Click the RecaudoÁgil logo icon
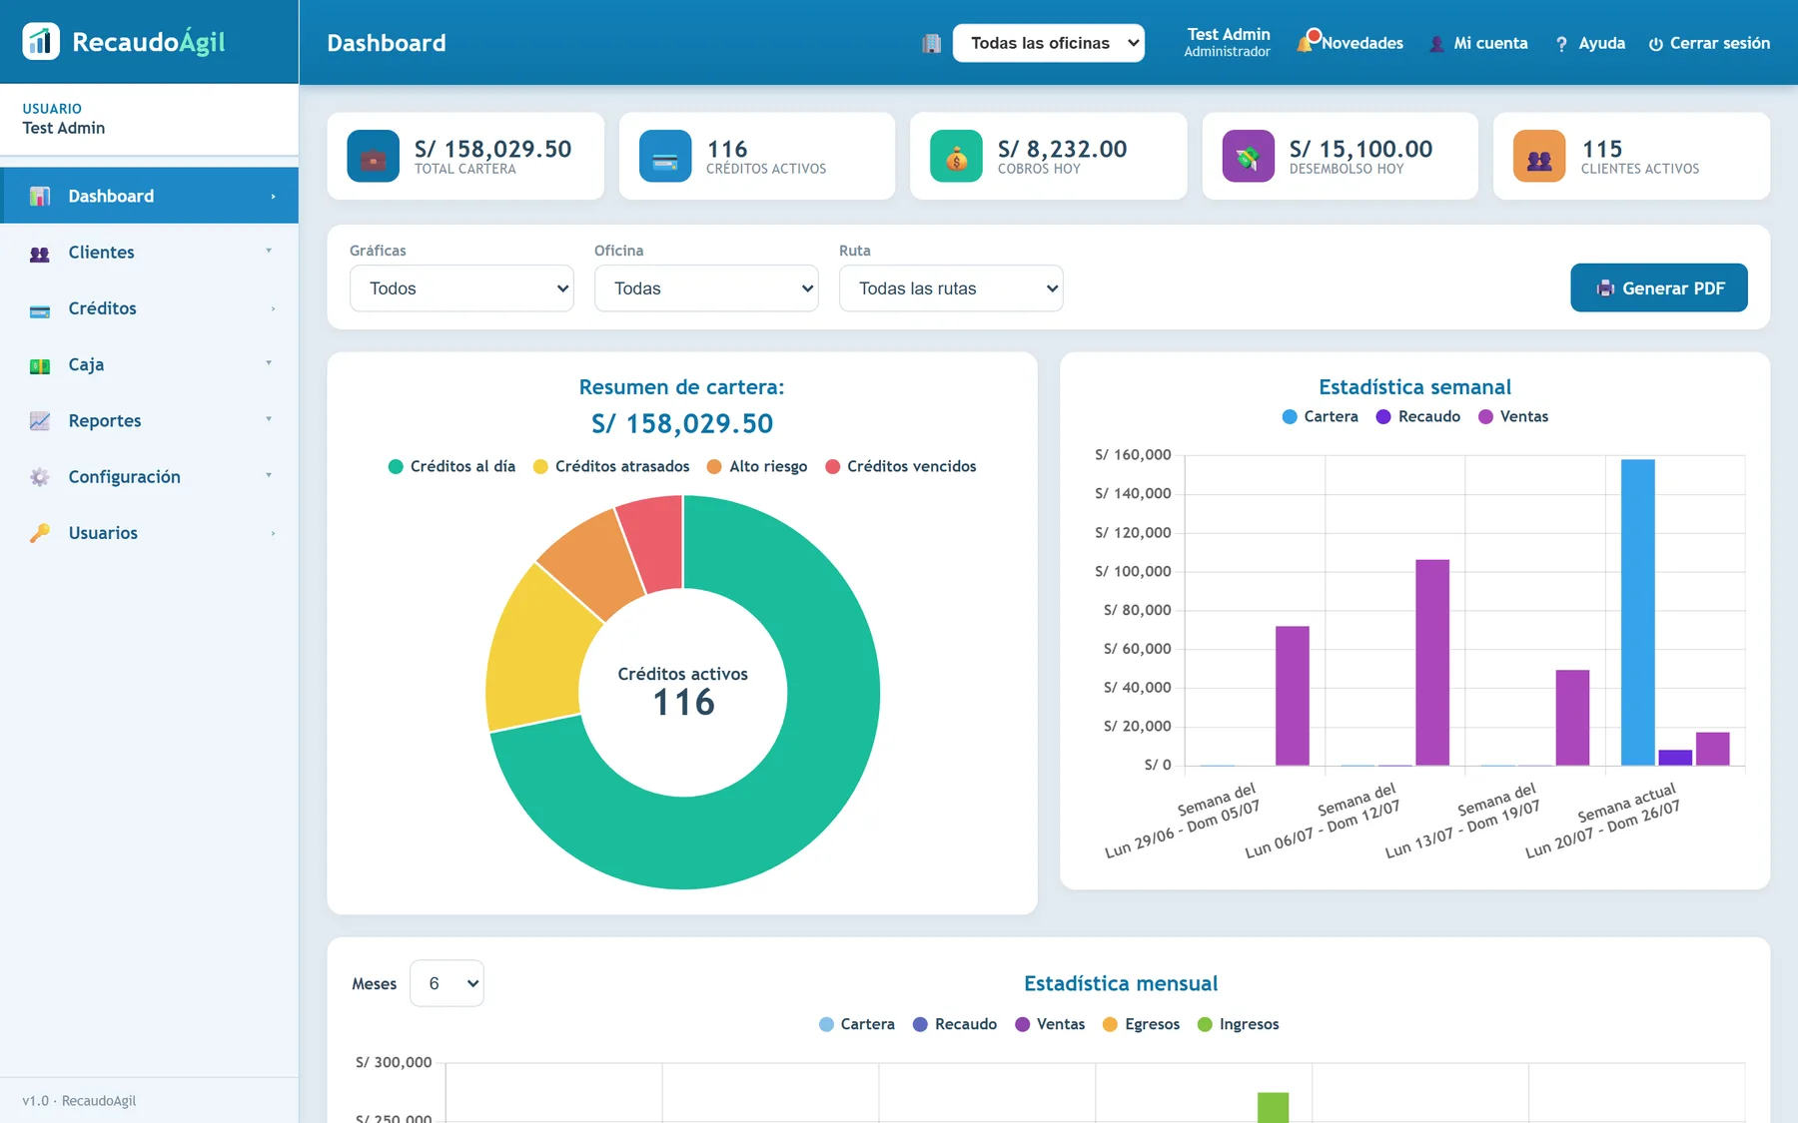This screenshot has width=1798, height=1123. click(x=41, y=42)
